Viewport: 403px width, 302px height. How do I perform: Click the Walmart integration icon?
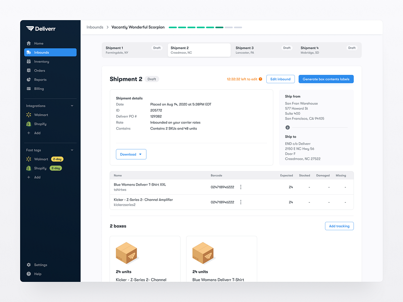coord(30,115)
